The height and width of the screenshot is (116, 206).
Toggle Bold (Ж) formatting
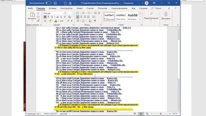click(45, 17)
